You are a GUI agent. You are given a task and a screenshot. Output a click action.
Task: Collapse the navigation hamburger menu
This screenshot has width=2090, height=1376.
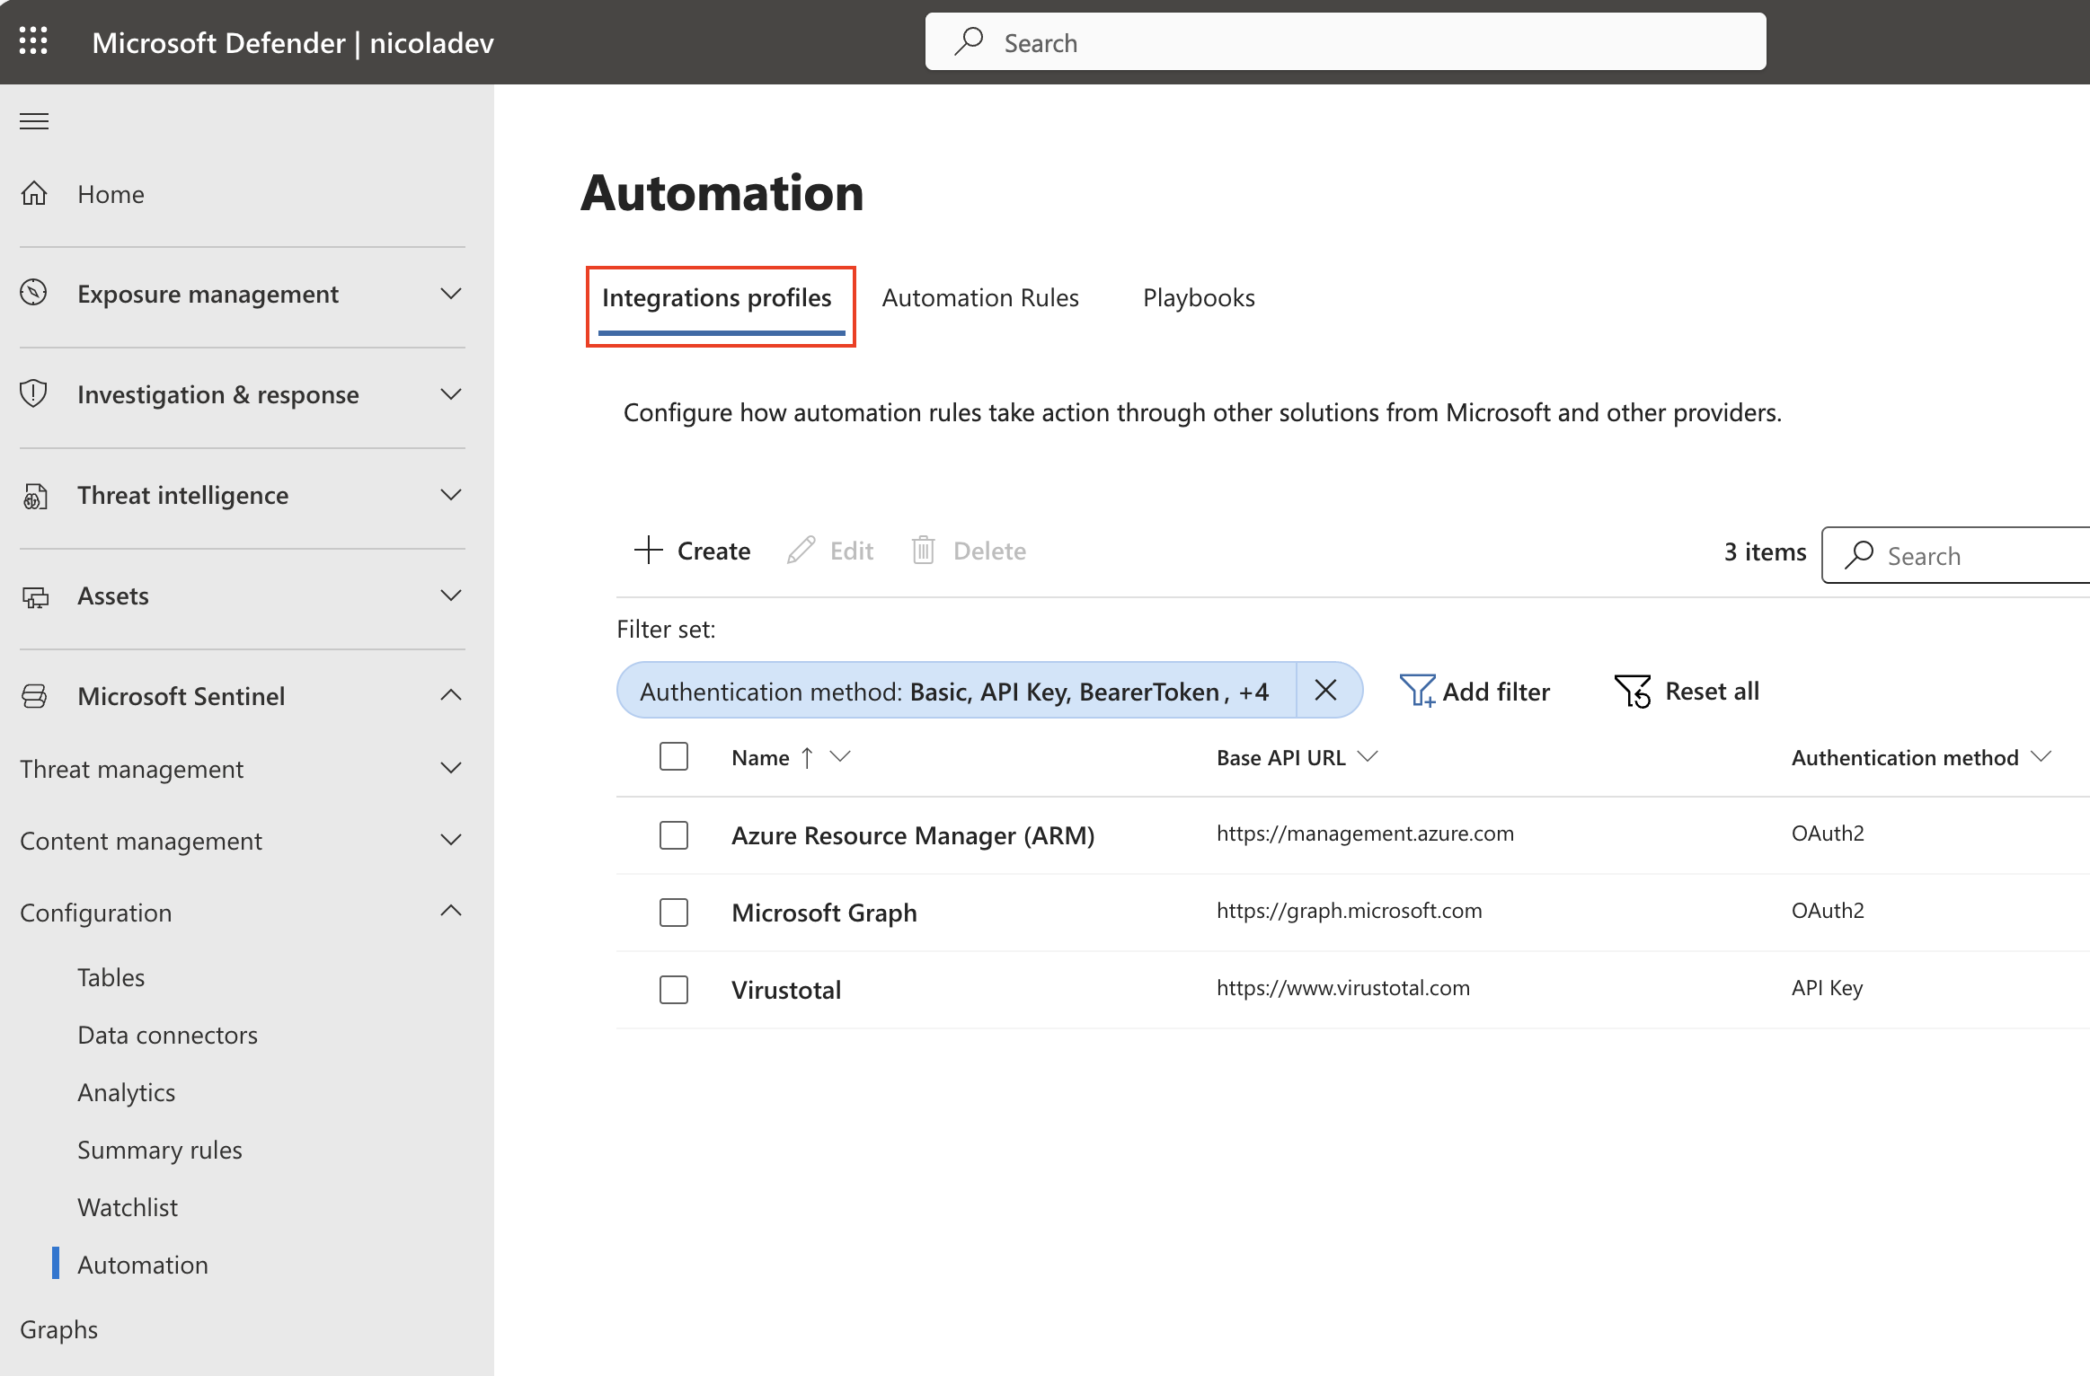click(34, 121)
